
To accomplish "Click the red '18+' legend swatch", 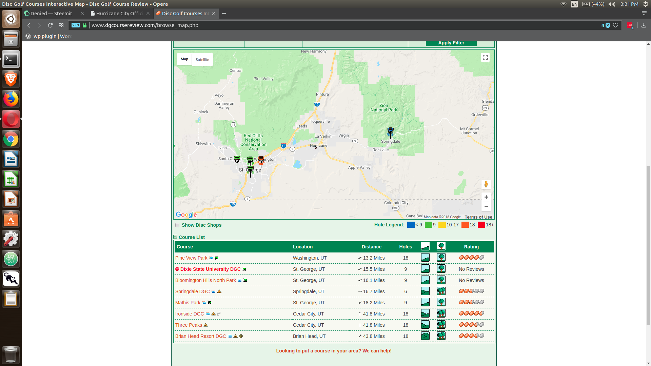I will pos(481,225).
